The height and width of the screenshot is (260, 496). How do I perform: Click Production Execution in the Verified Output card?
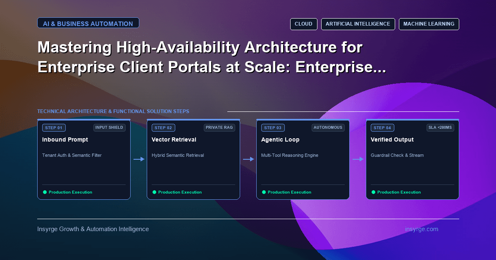pyautogui.click(x=399, y=192)
